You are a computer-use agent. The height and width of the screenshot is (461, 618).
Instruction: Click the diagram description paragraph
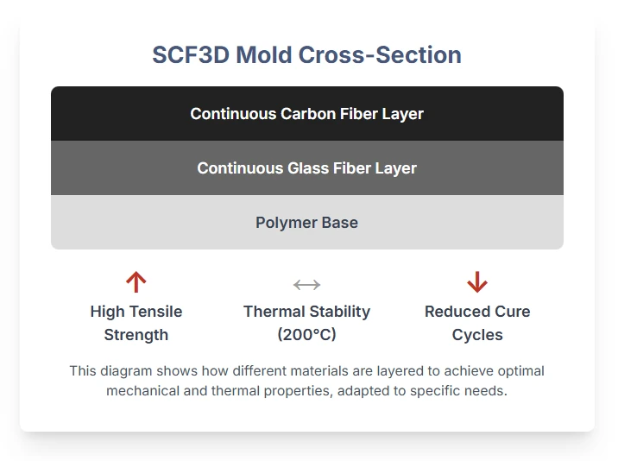(306, 381)
